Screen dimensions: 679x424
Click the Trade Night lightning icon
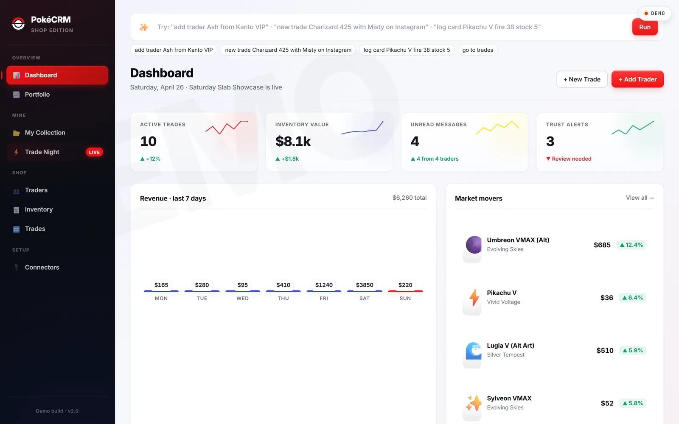[x=16, y=152]
